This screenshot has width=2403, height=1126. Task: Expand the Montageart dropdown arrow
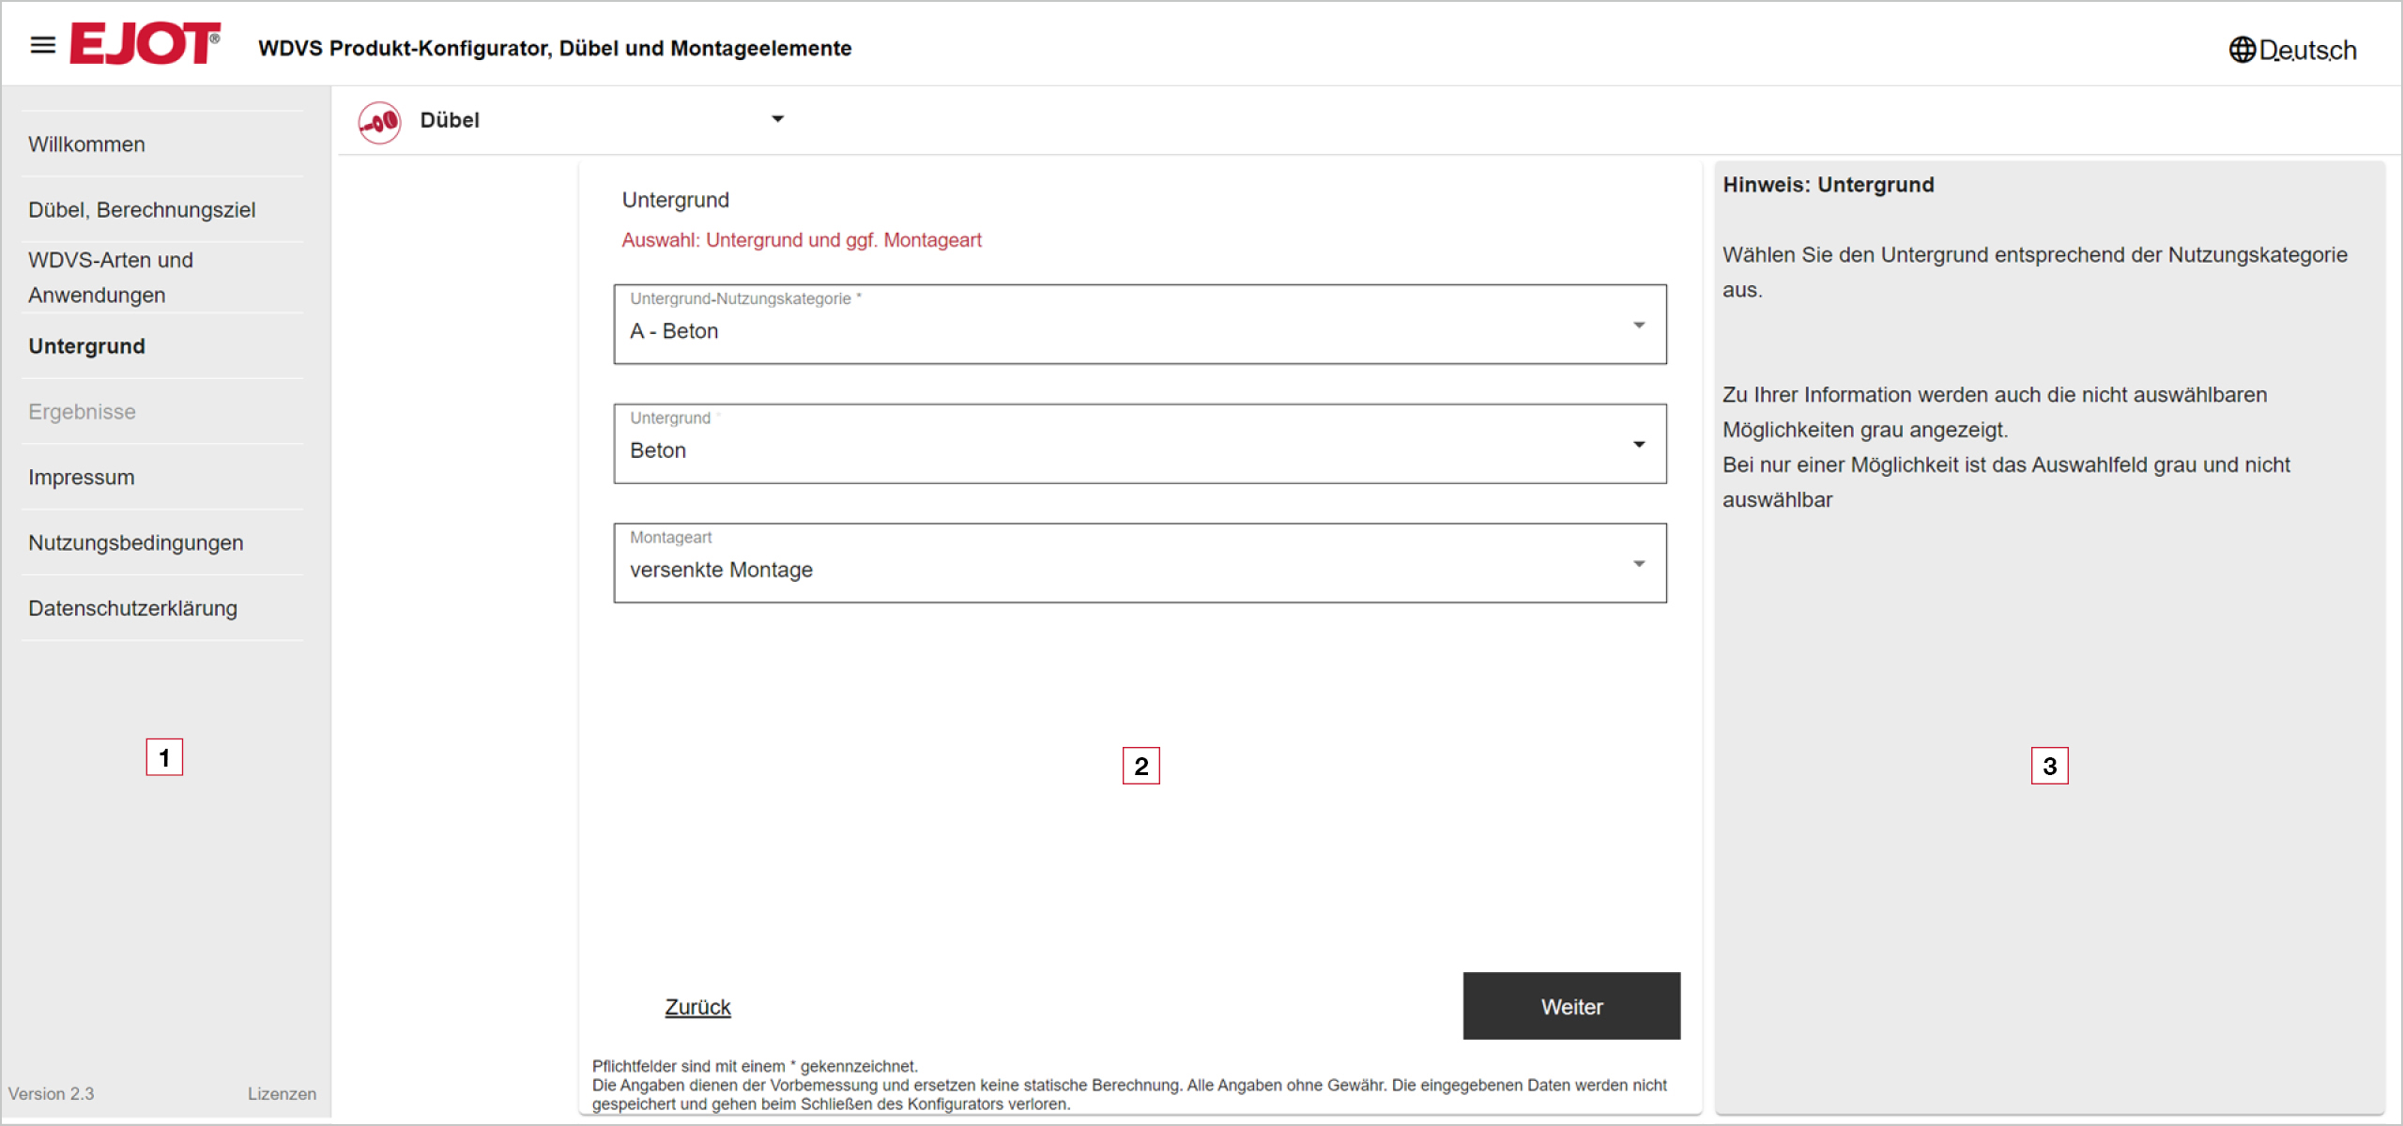pyautogui.click(x=1639, y=563)
